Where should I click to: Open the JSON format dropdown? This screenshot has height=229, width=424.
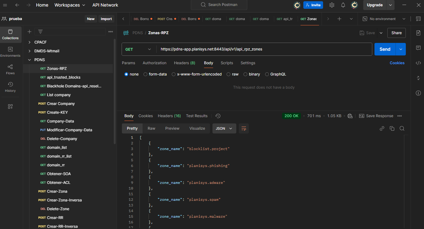point(224,128)
